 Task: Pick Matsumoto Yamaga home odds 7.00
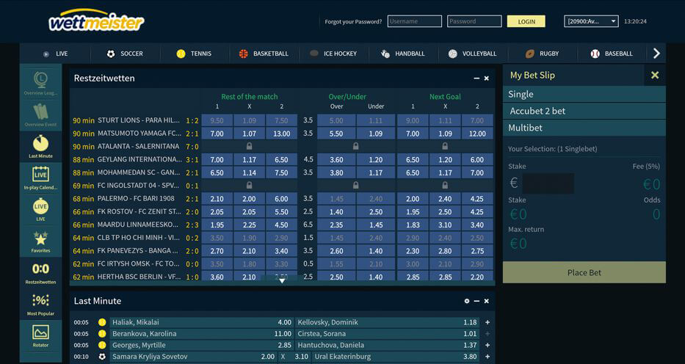217,134
